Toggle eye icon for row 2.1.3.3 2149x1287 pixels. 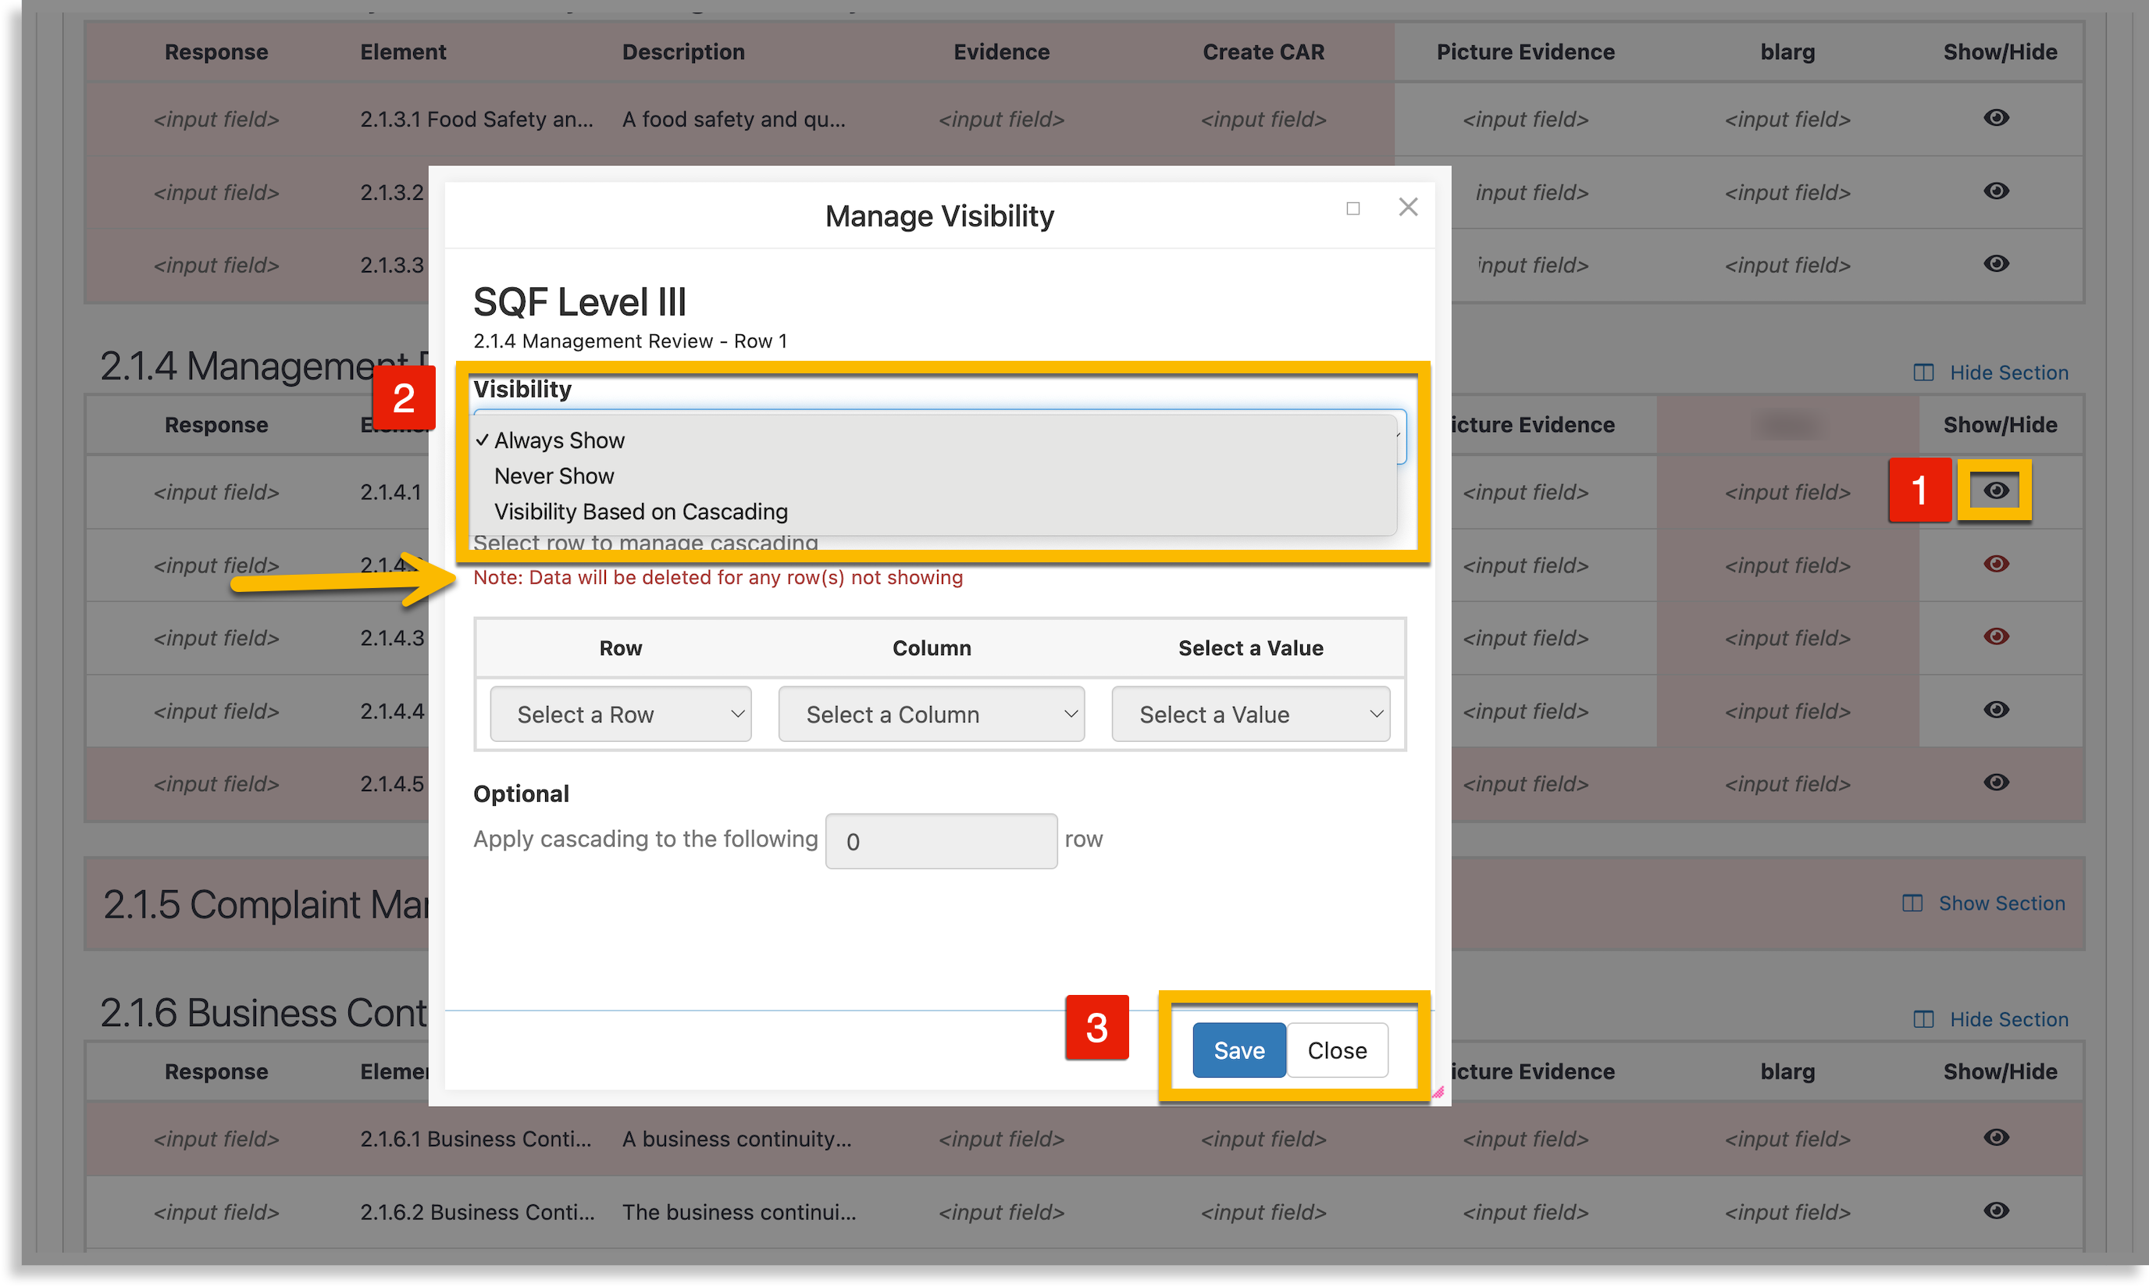pyautogui.click(x=1995, y=264)
